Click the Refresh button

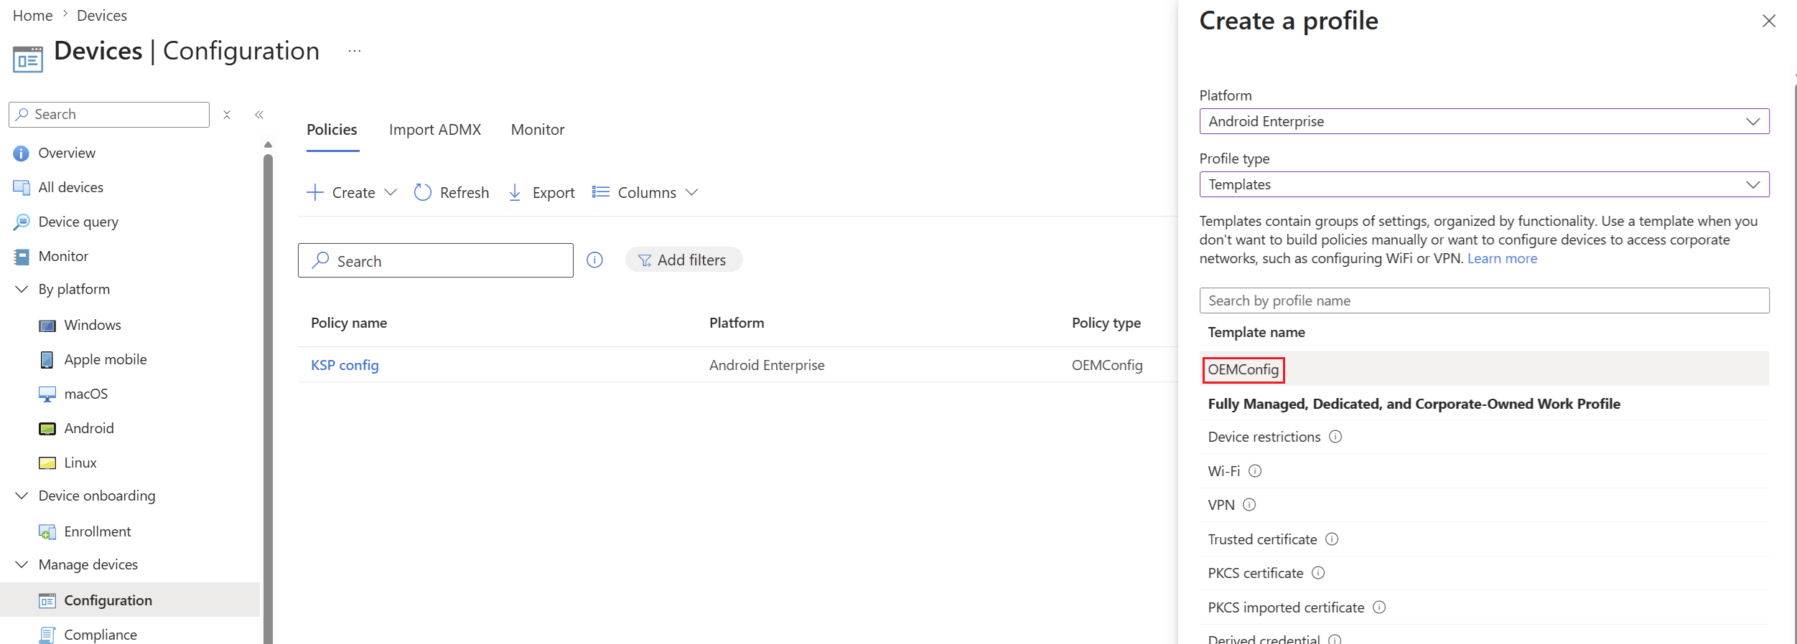[x=452, y=192]
